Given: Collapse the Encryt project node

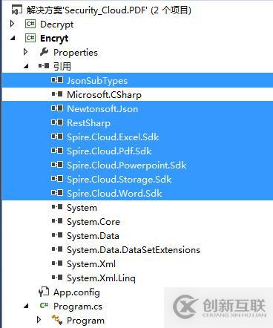Looking at the screenshot, I should [13, 39].
